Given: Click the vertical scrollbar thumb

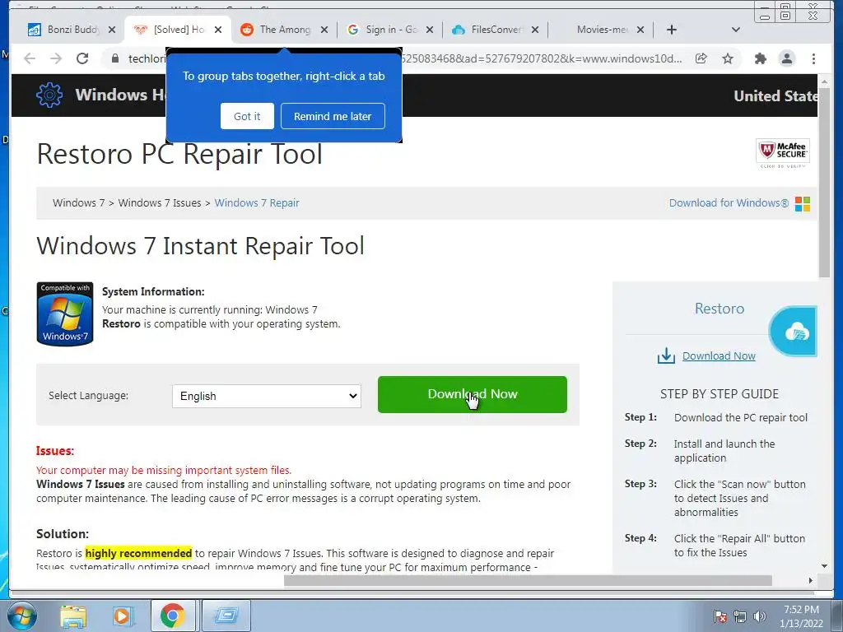Looking at the screenshot, I should tap(824, 182).
